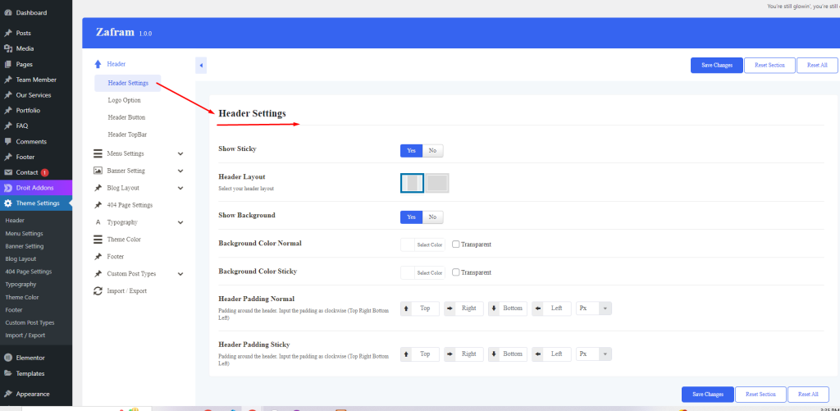Click the Dashboard icon in WordPress sidebar
Viewport: 840px width, 411px height.
[x=7, y=13]
